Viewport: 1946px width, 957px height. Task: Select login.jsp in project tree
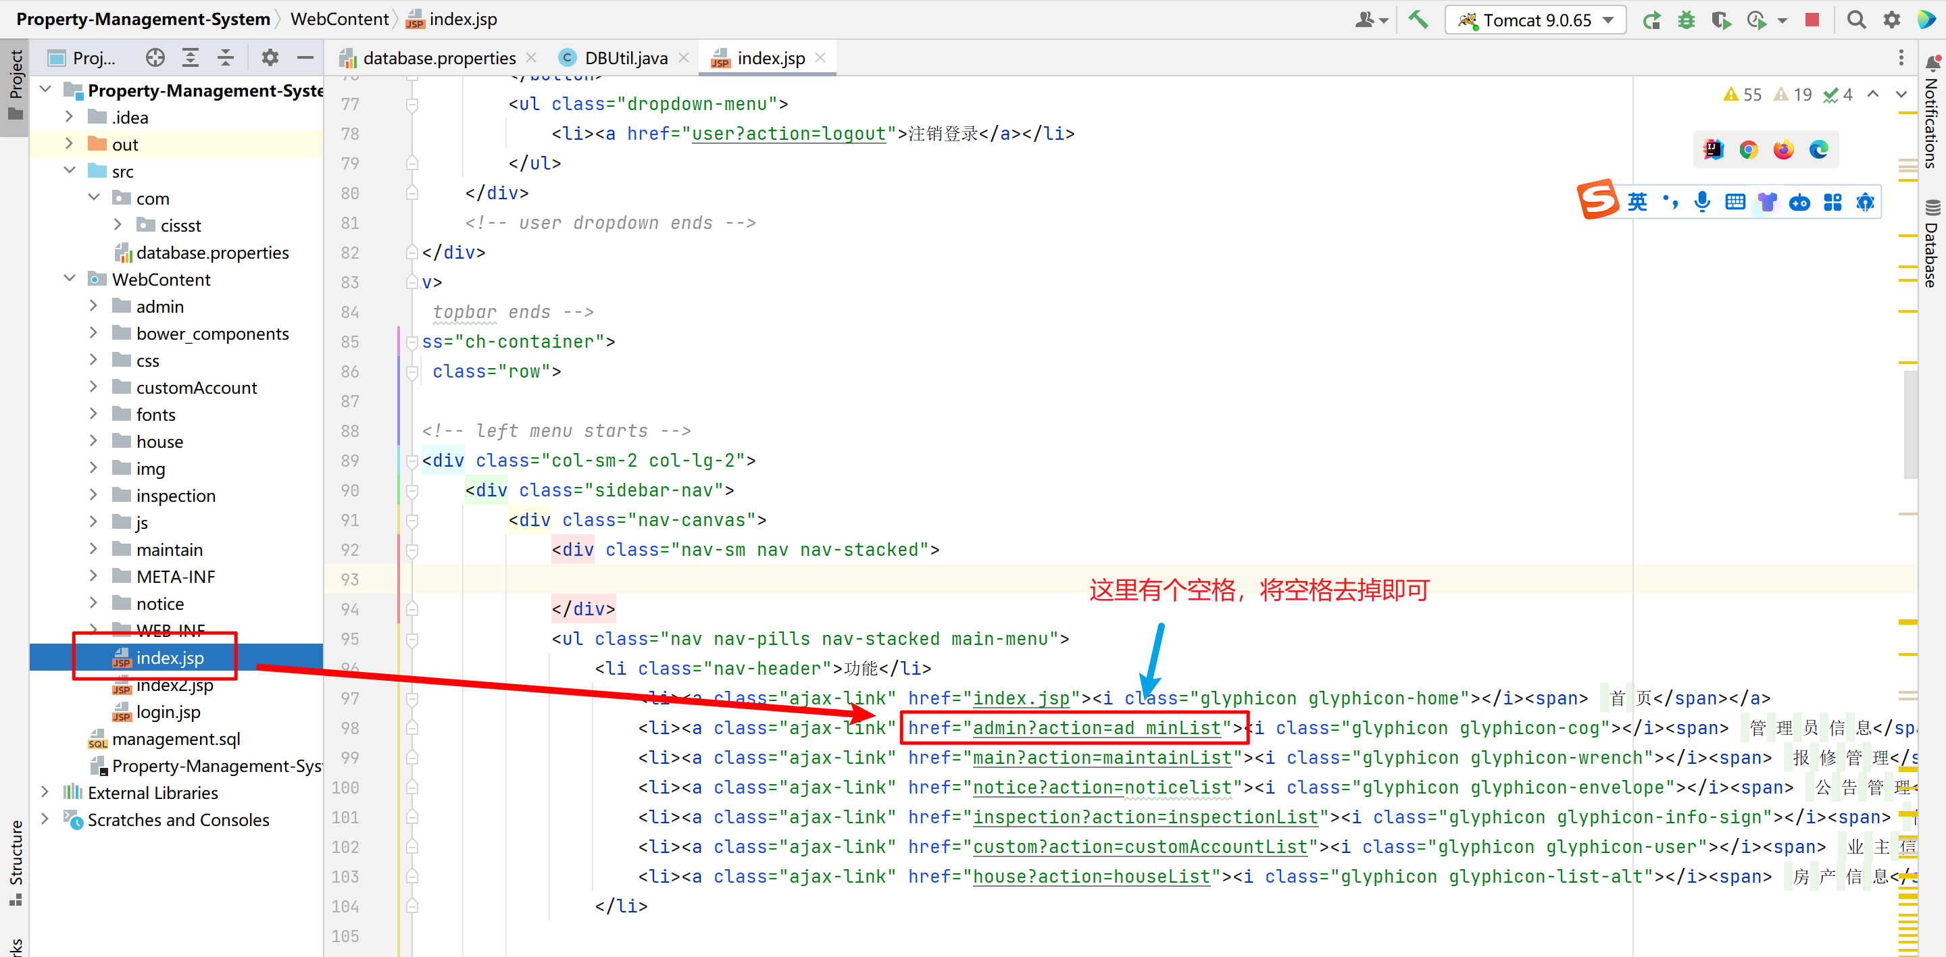click(168, 712)
